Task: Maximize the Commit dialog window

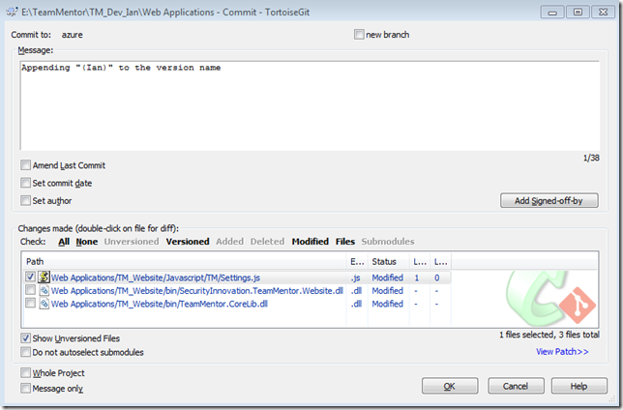Action: [578, 12]
